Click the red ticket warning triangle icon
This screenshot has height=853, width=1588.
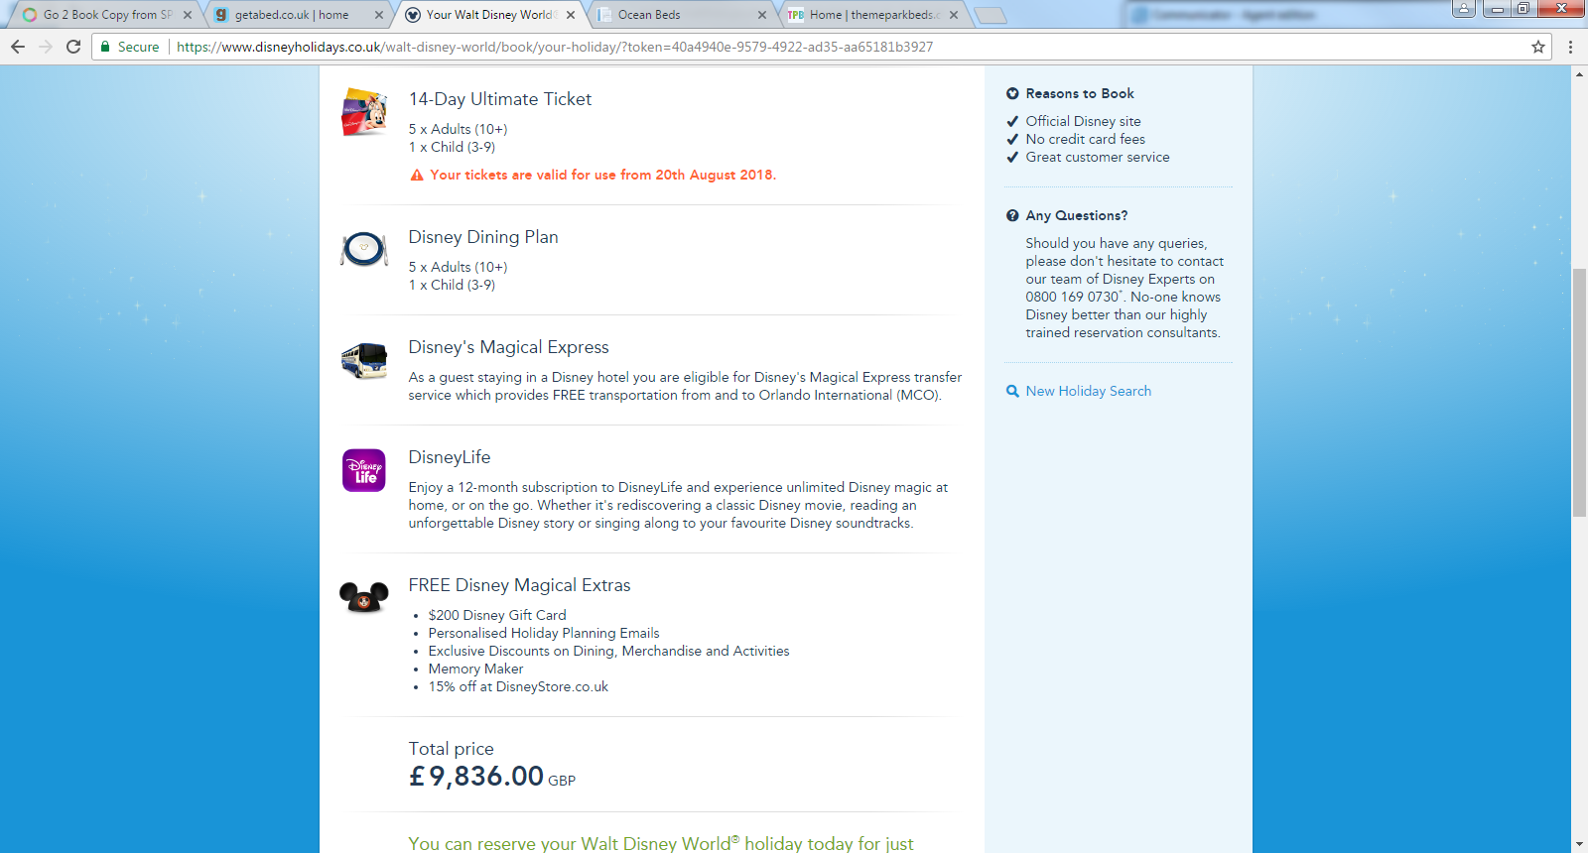[x=417, y=175]
